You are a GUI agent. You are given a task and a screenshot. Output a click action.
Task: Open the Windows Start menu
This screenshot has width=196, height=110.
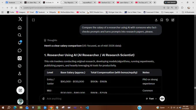[3, 107]
